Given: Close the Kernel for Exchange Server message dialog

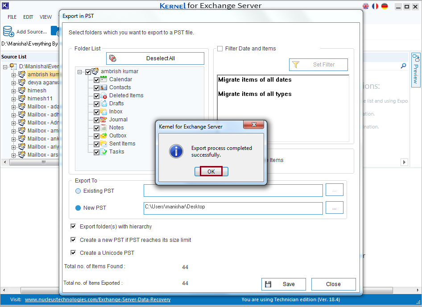Looking at the screenshot, I should point(253,124).
